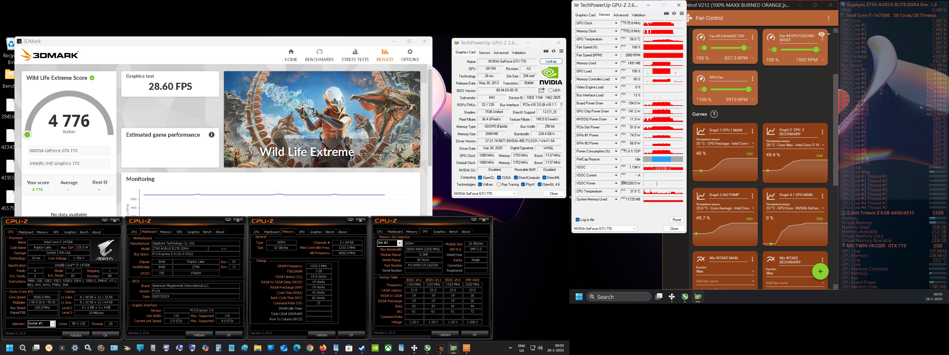Click info icon beside Estimated game performance
Screen dimensions: 949x355
click(x=211, y=135)
